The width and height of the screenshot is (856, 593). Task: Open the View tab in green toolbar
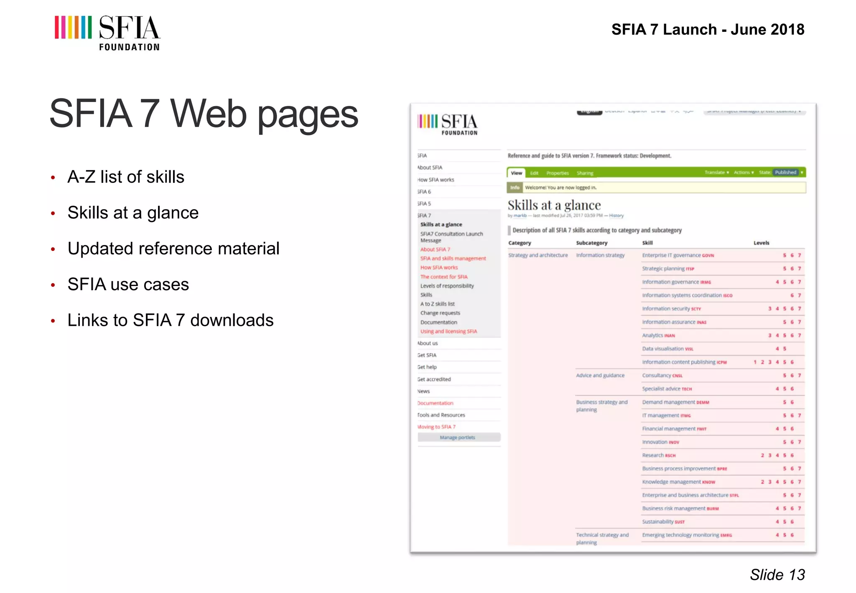[x=516, y=173]
